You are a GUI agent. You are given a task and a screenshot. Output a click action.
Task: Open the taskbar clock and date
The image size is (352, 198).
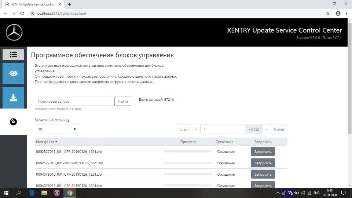click(x=330, y=193)
